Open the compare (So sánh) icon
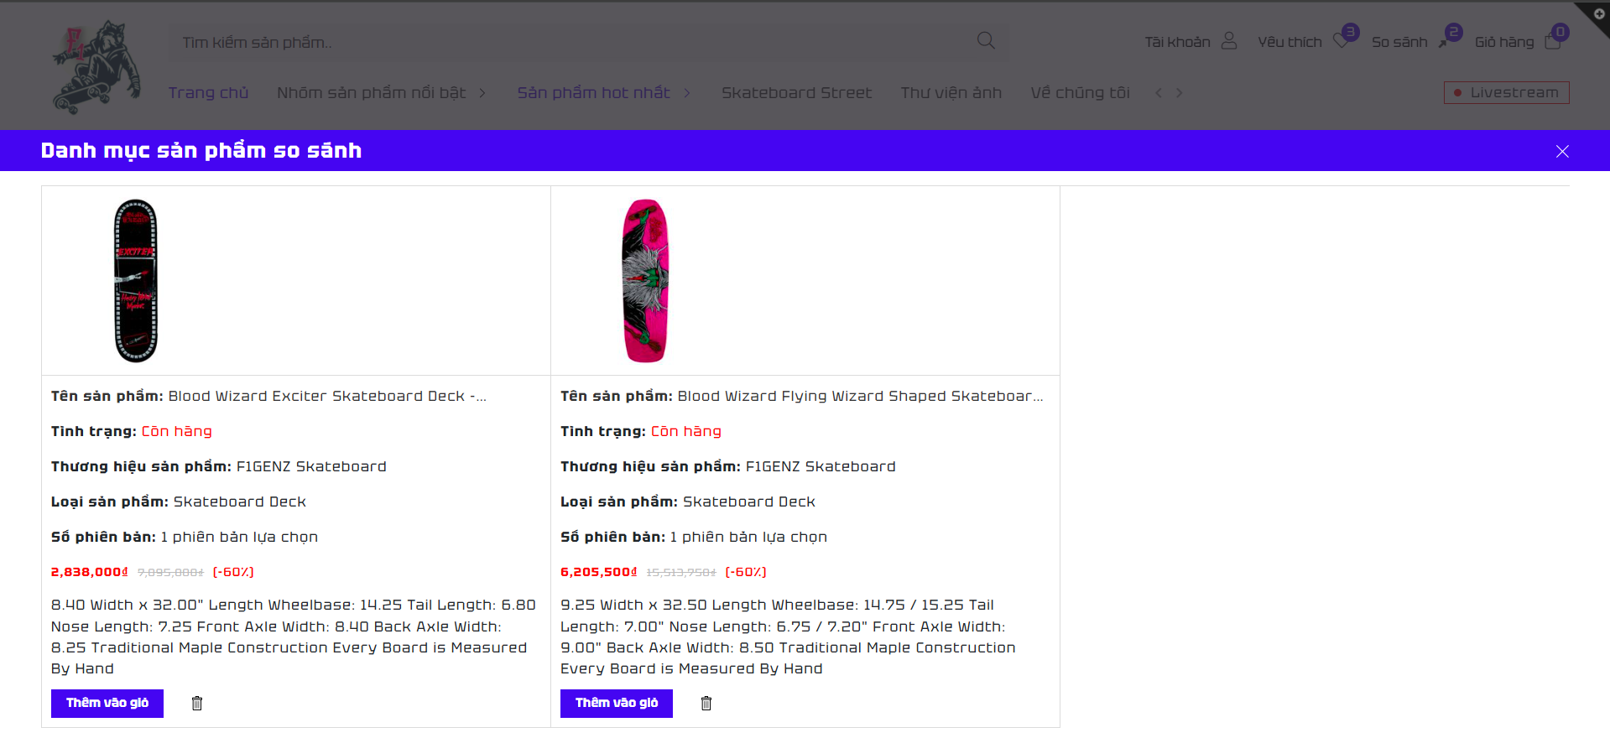1610x738 pixels. [x=1445, y=41]
